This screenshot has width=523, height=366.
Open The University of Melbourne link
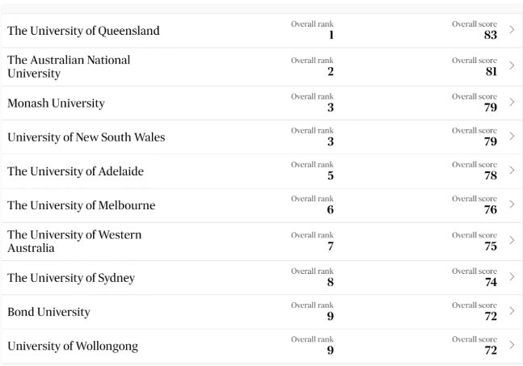point(81,205)
